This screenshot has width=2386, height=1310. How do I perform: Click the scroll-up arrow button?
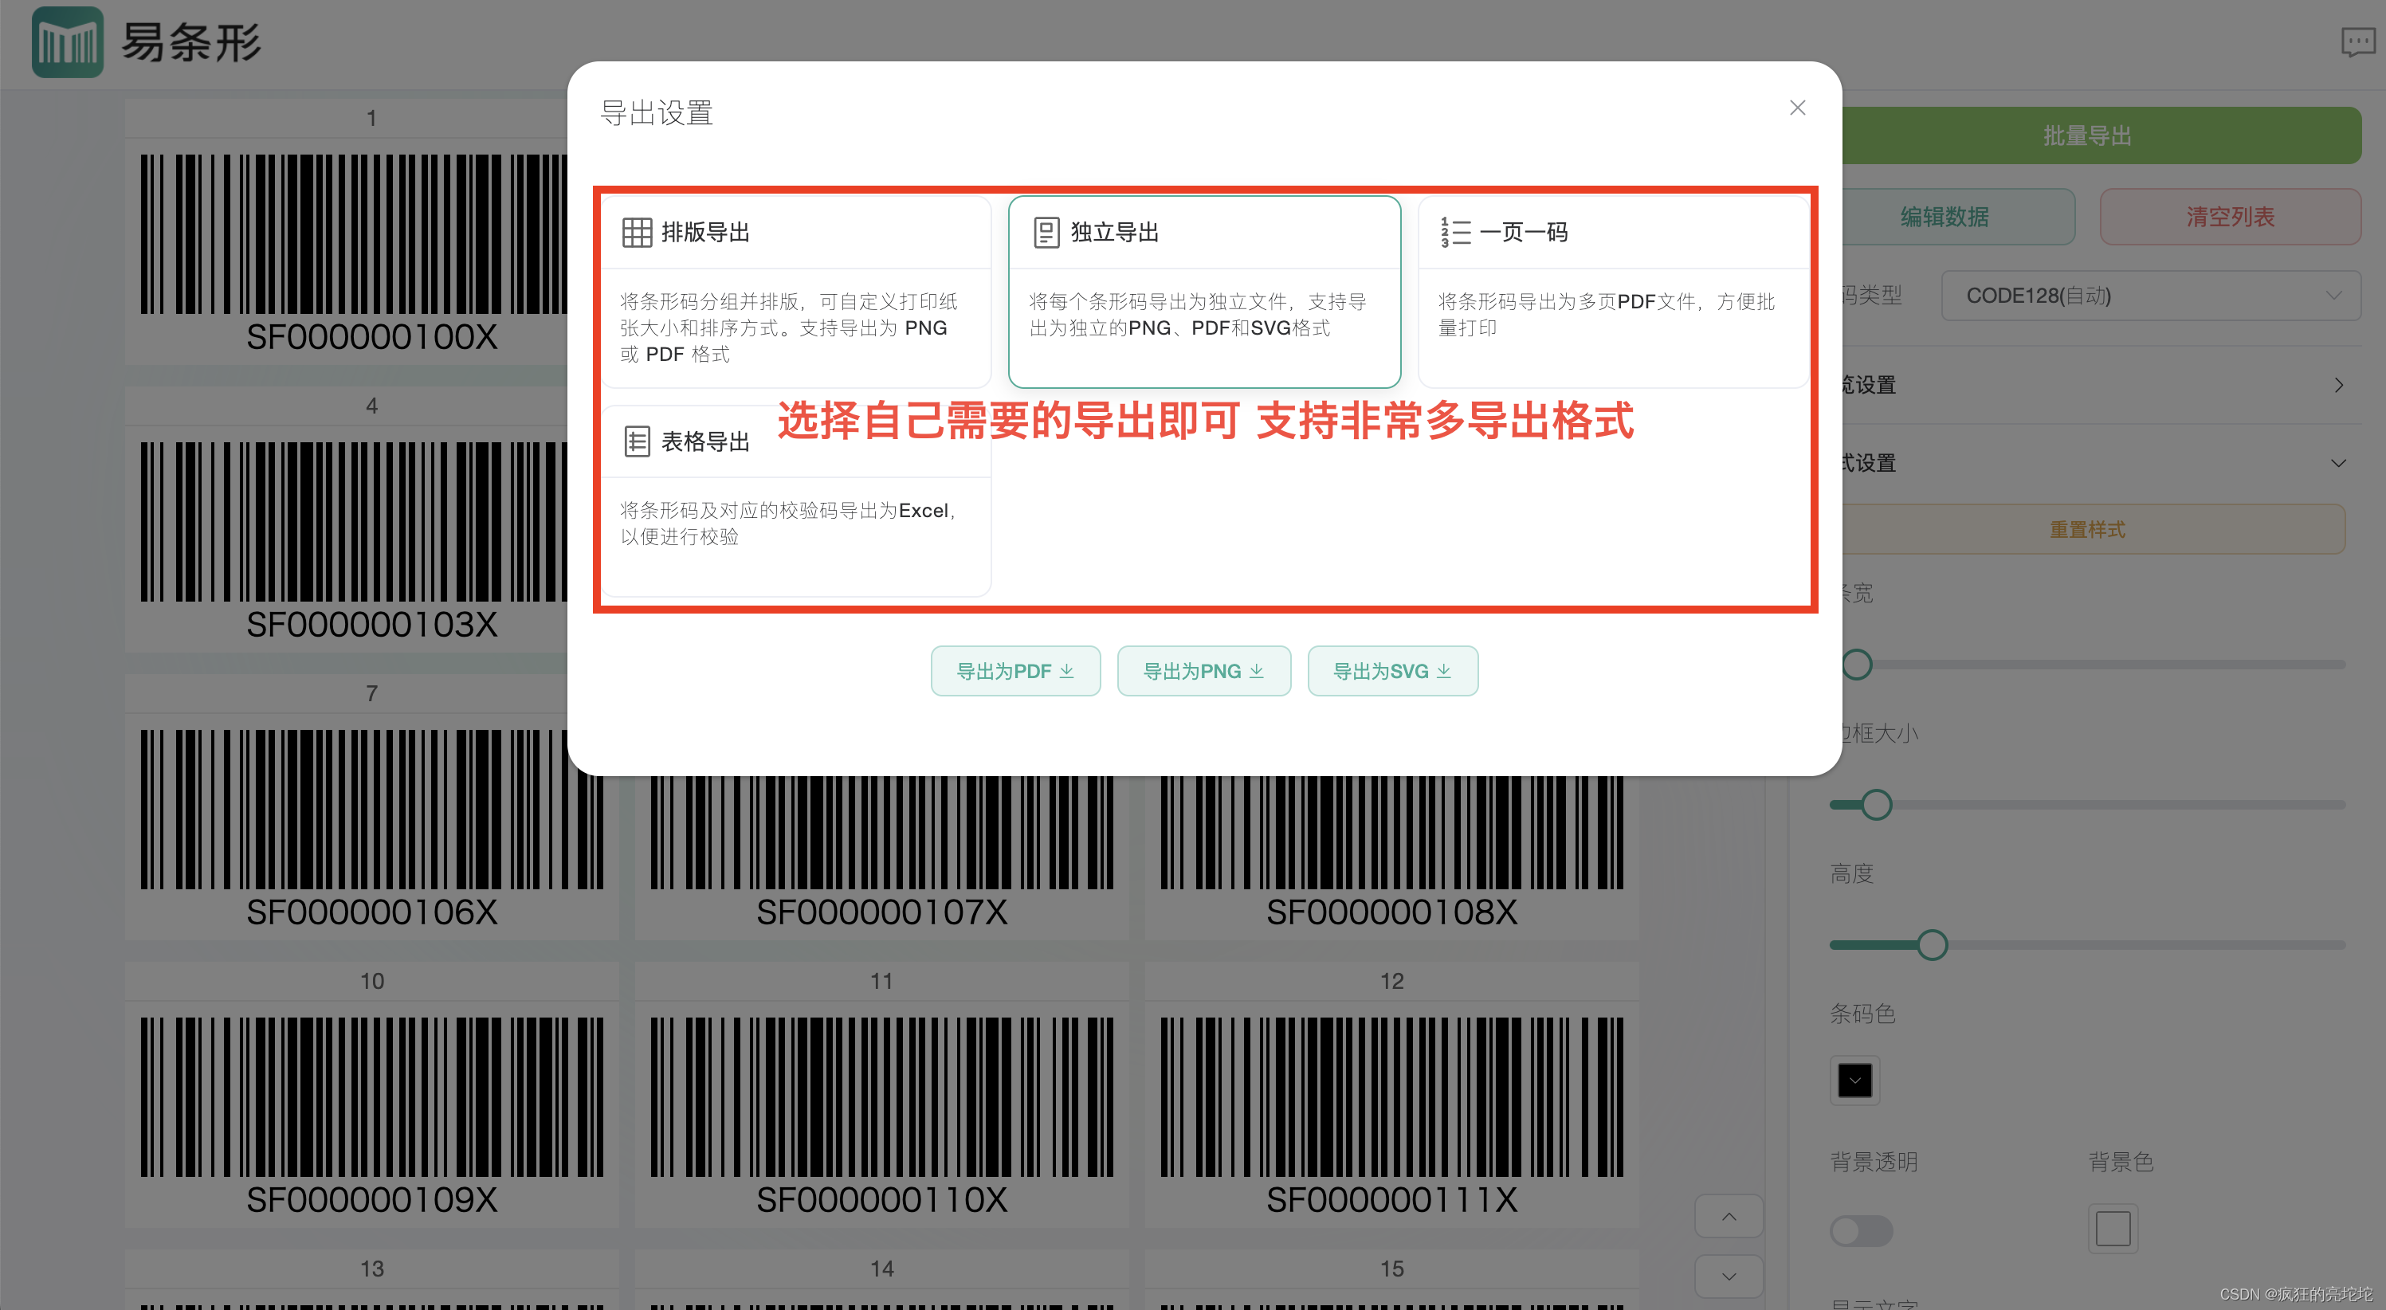[1729, 1217]
